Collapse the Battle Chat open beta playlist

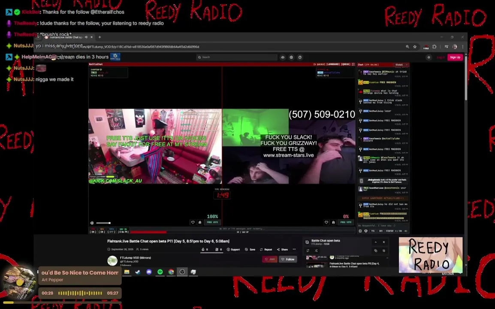pos(376,242)
